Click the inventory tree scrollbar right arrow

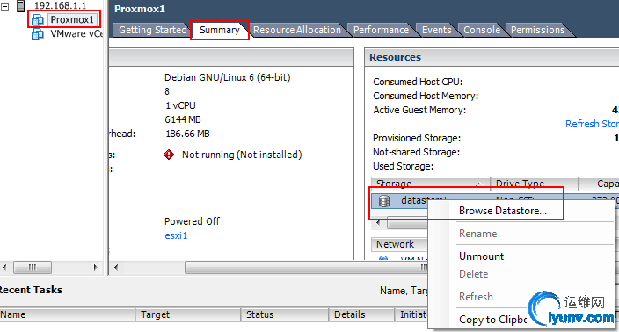tap(95, 267)
